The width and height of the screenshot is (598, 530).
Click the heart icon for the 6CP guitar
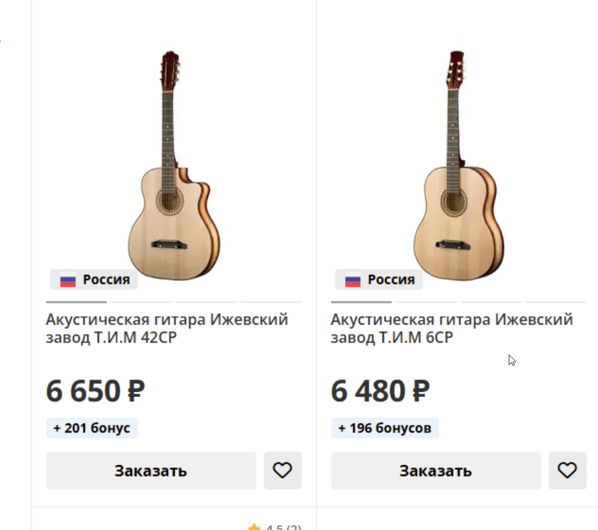coord(567,471)
